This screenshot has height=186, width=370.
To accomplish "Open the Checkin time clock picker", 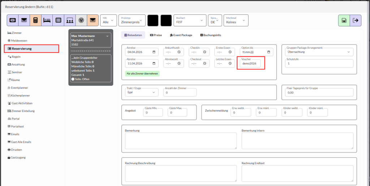I will pyautogui.click(x=205, y=53).
